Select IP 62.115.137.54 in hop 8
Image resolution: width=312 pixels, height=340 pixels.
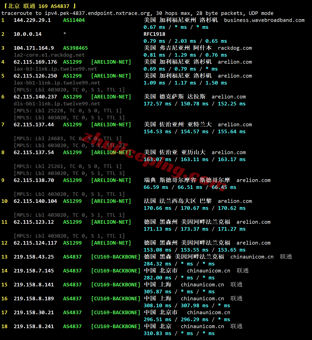click(x=34, y=152)
